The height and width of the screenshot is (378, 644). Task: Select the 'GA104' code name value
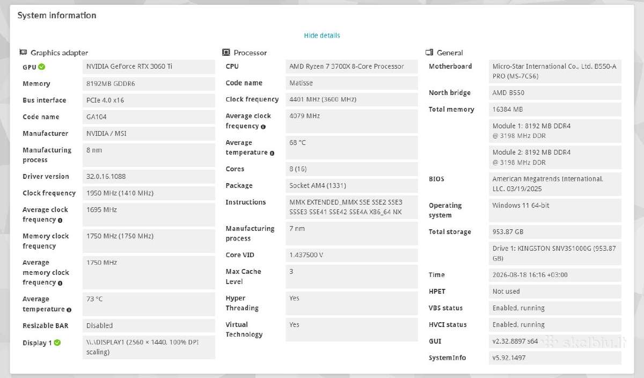coord(149,117)
